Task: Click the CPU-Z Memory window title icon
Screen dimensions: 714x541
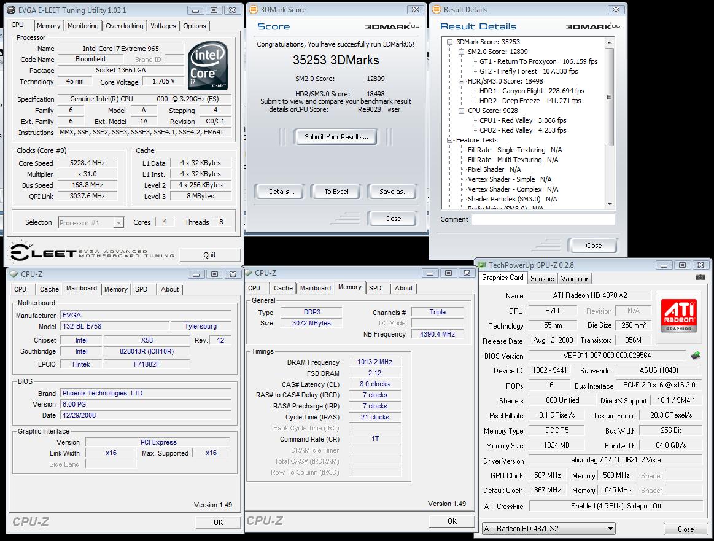Action: tap(249, 273)
